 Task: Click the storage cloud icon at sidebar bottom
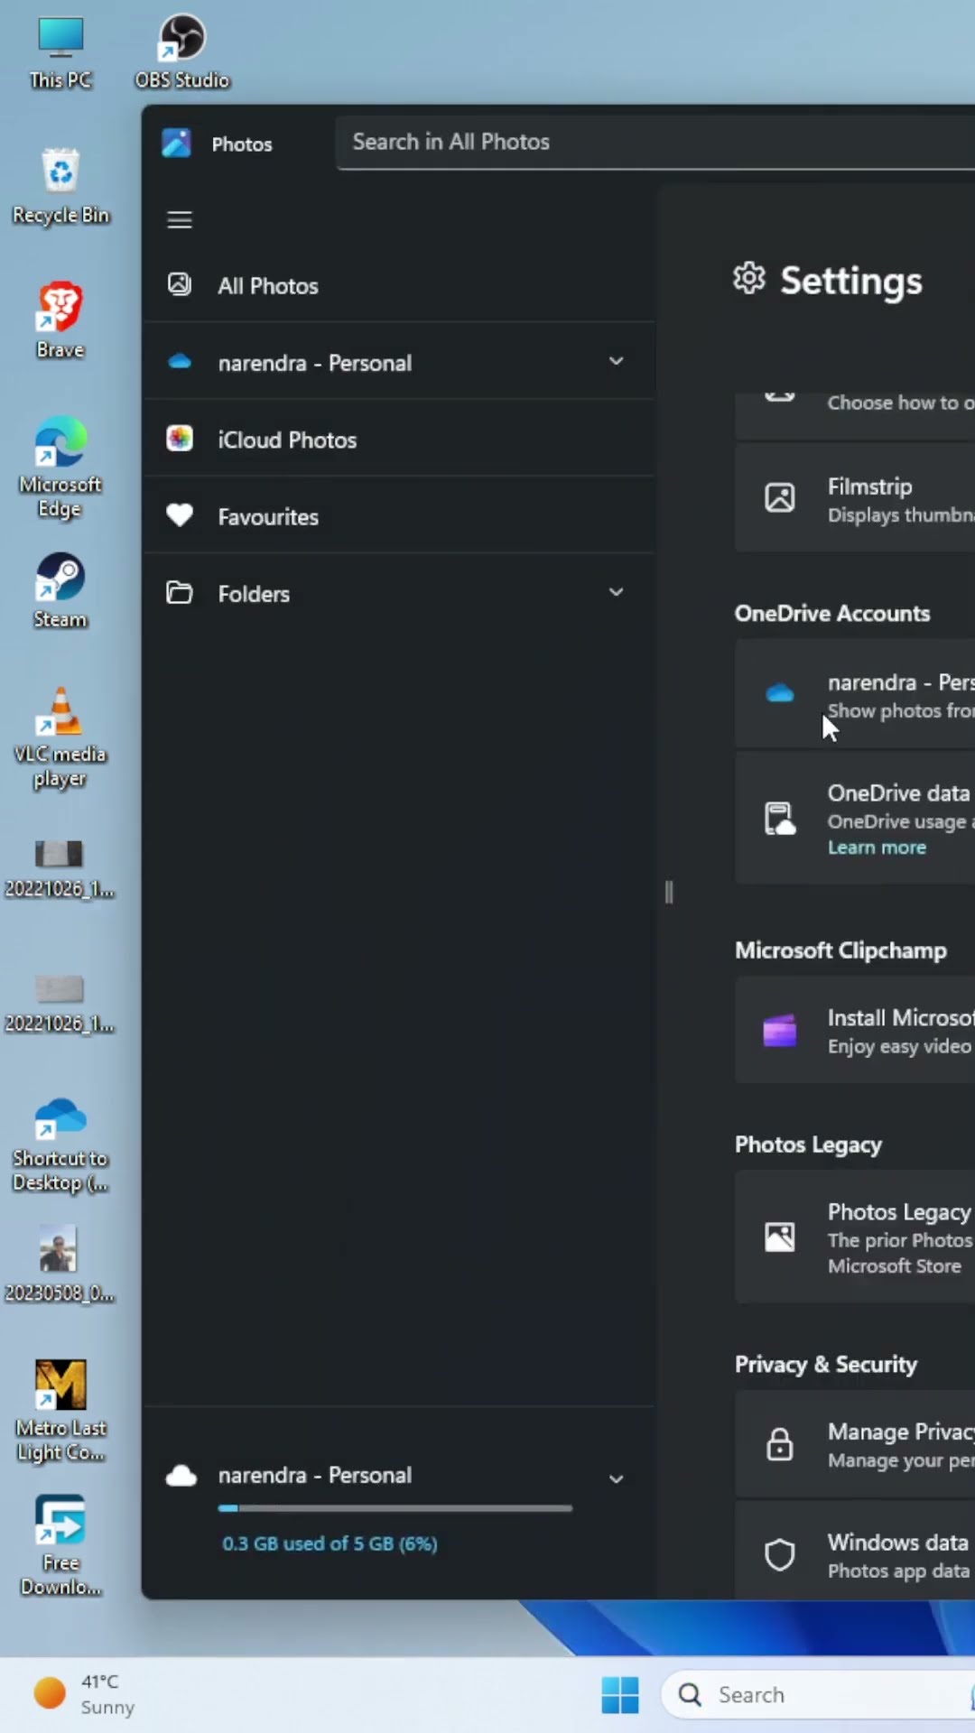181,1476
